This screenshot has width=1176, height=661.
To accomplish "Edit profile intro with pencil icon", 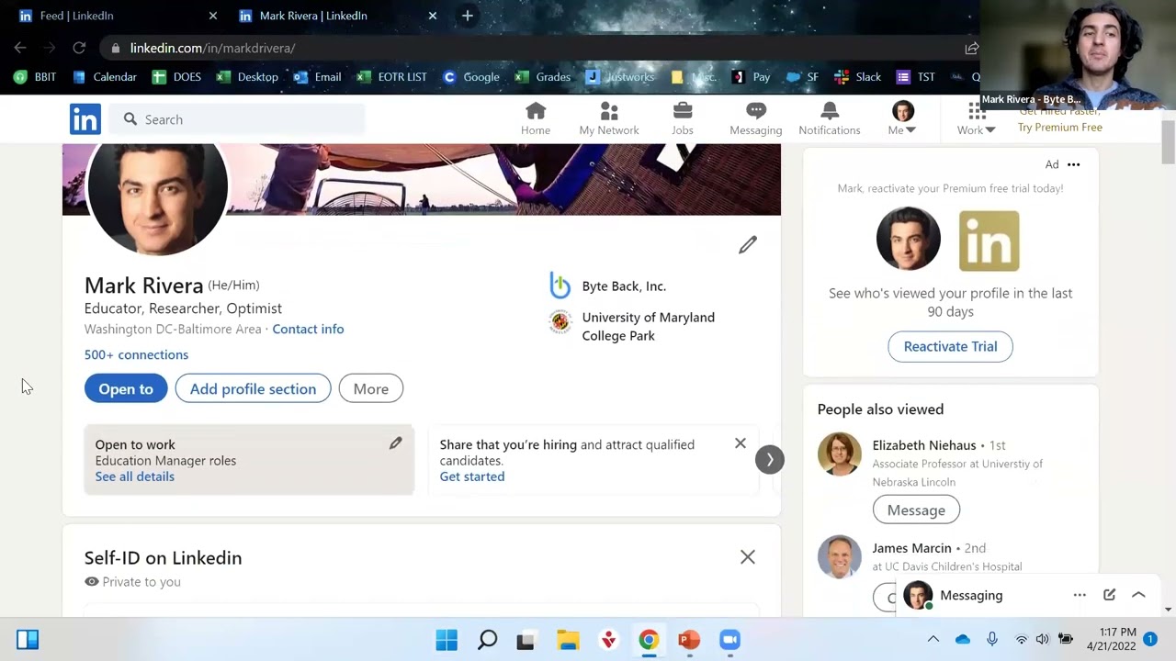I will click(748, 245).
